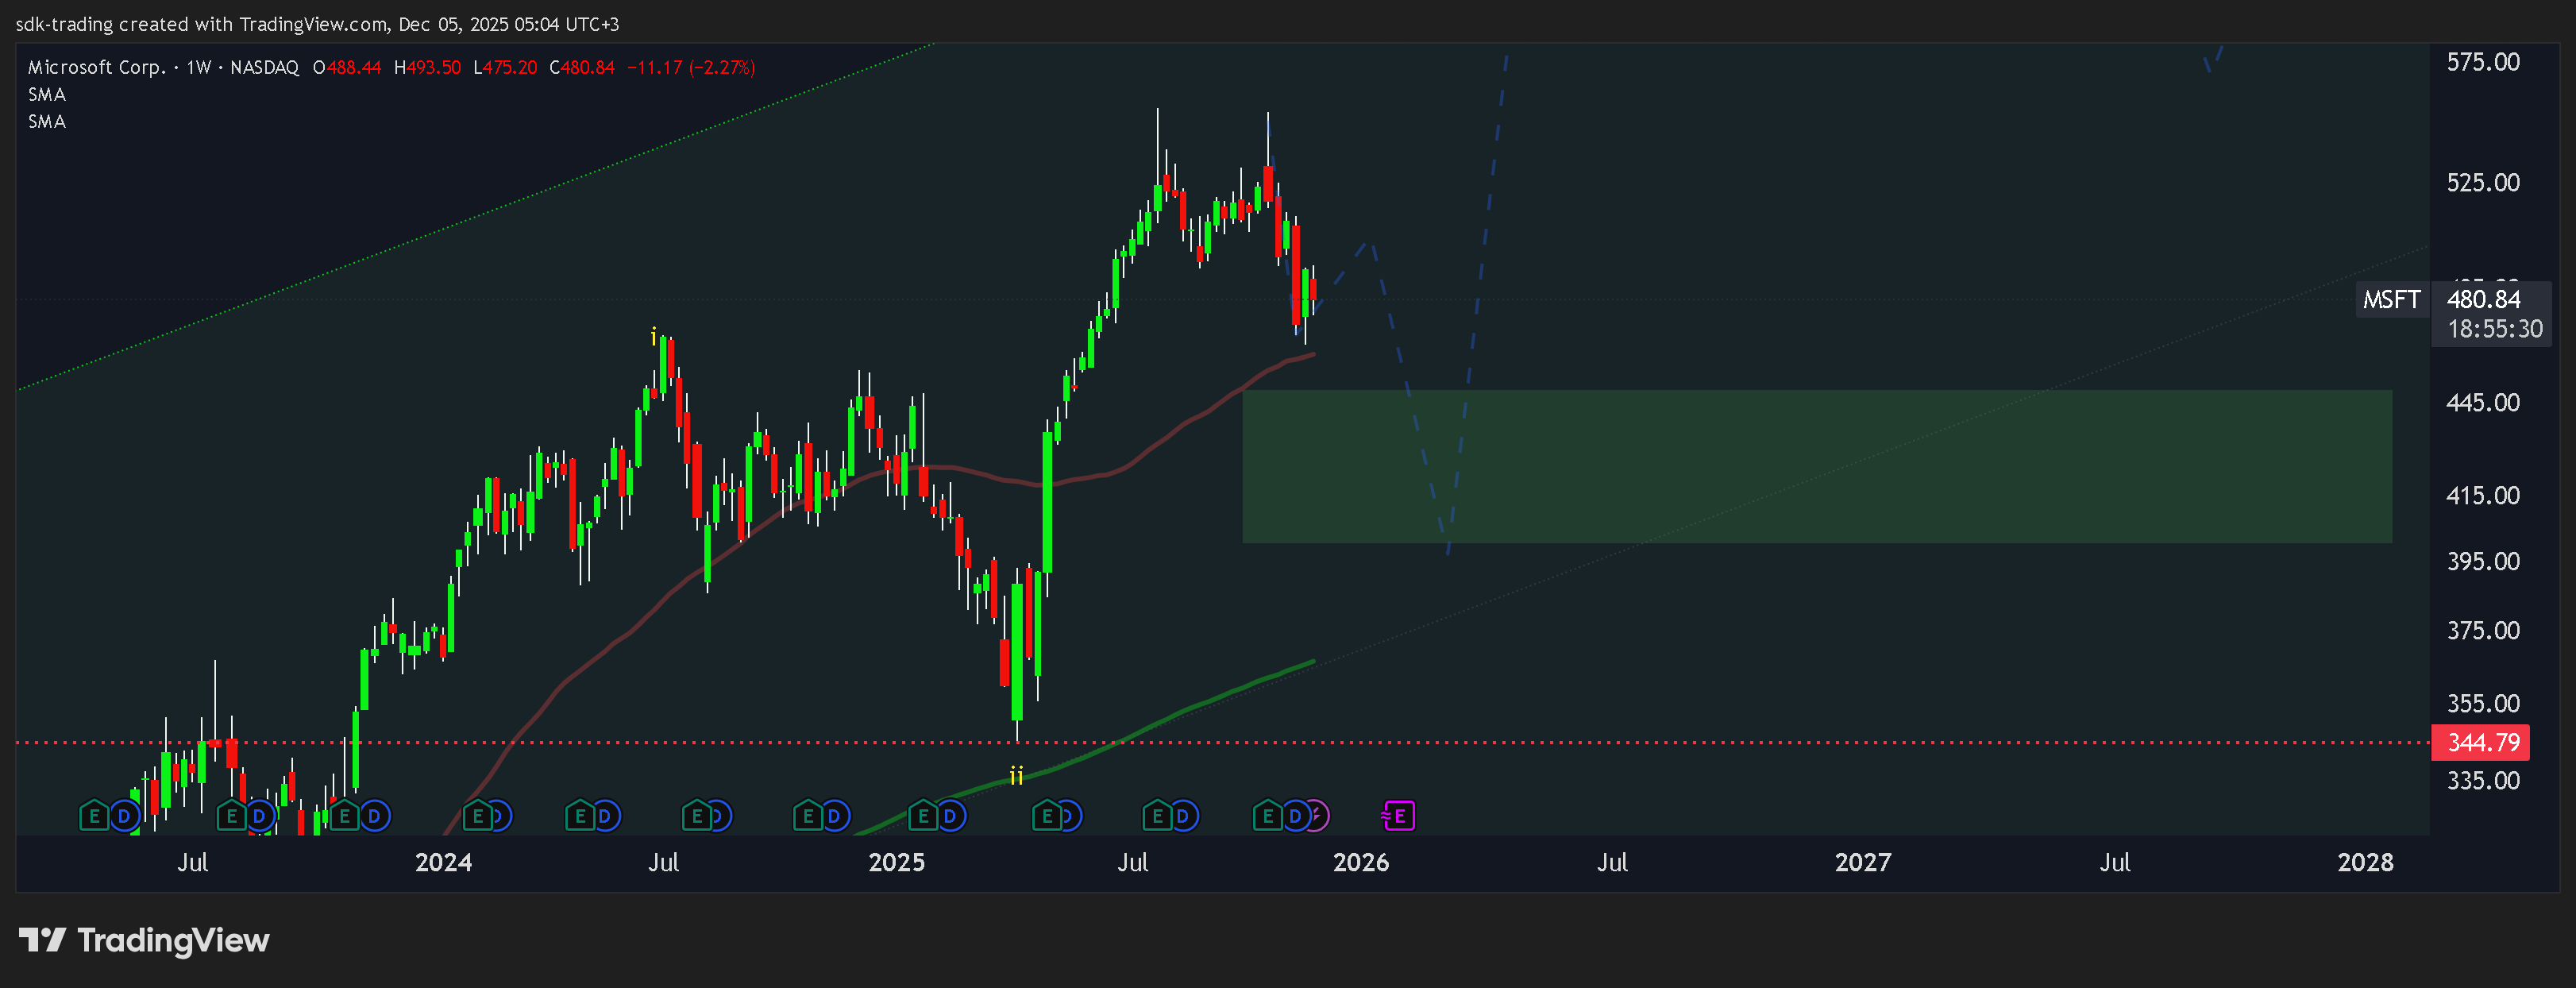Screen dimensions: 2576x988
Task: Click the earnings E marker between 2024 and Jul 2024
Action: tap(580, 816)
